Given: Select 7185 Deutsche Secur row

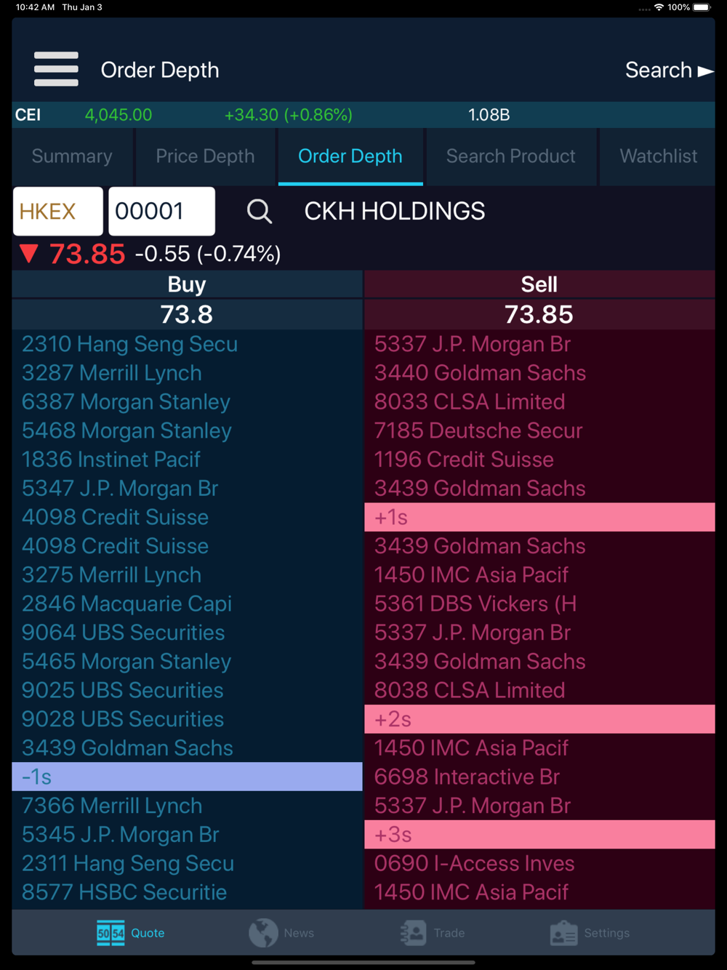Looking at the screenshot, I should click(x=539, y=430).
